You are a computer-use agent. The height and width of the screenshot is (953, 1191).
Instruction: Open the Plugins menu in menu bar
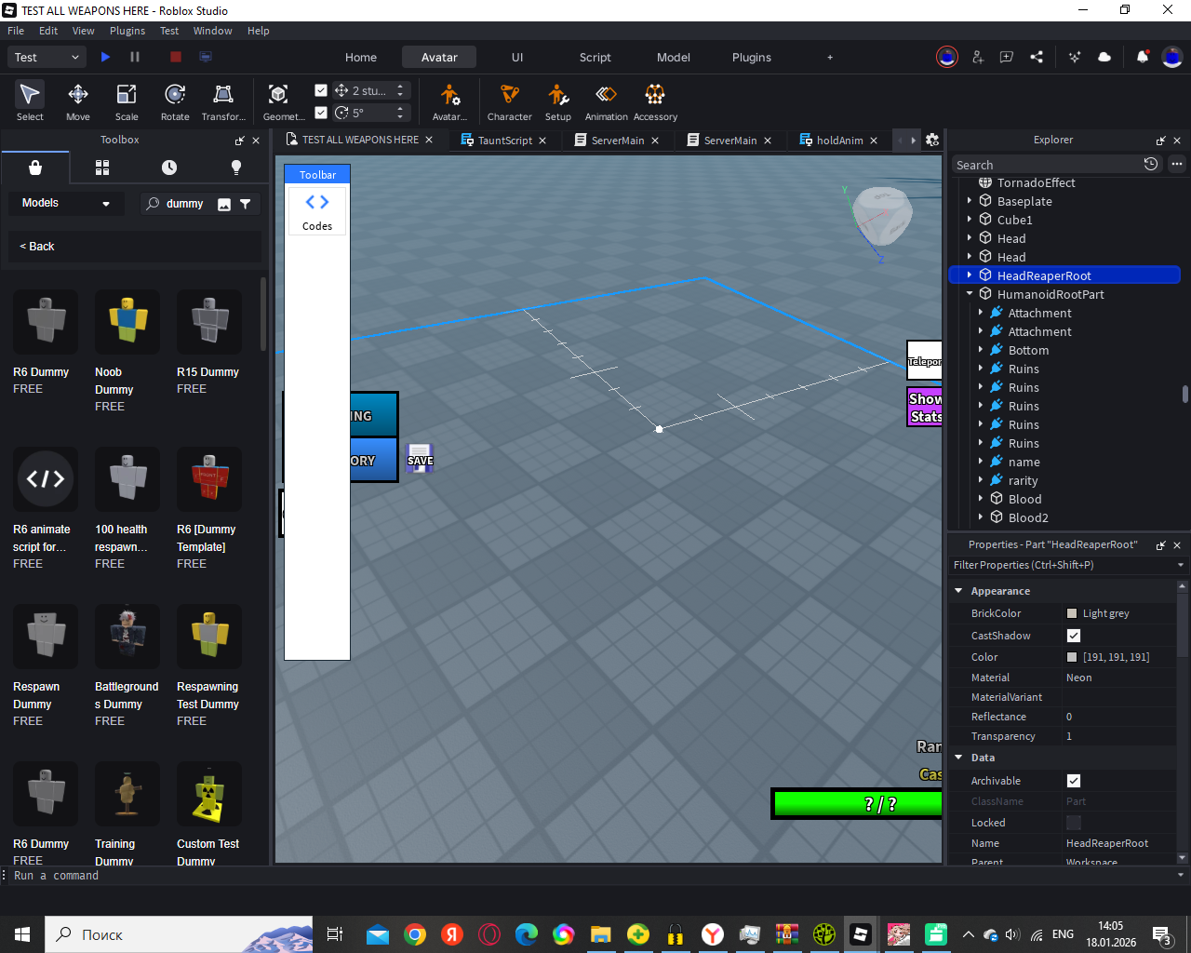pyautogui.click(x=127, y=31)
